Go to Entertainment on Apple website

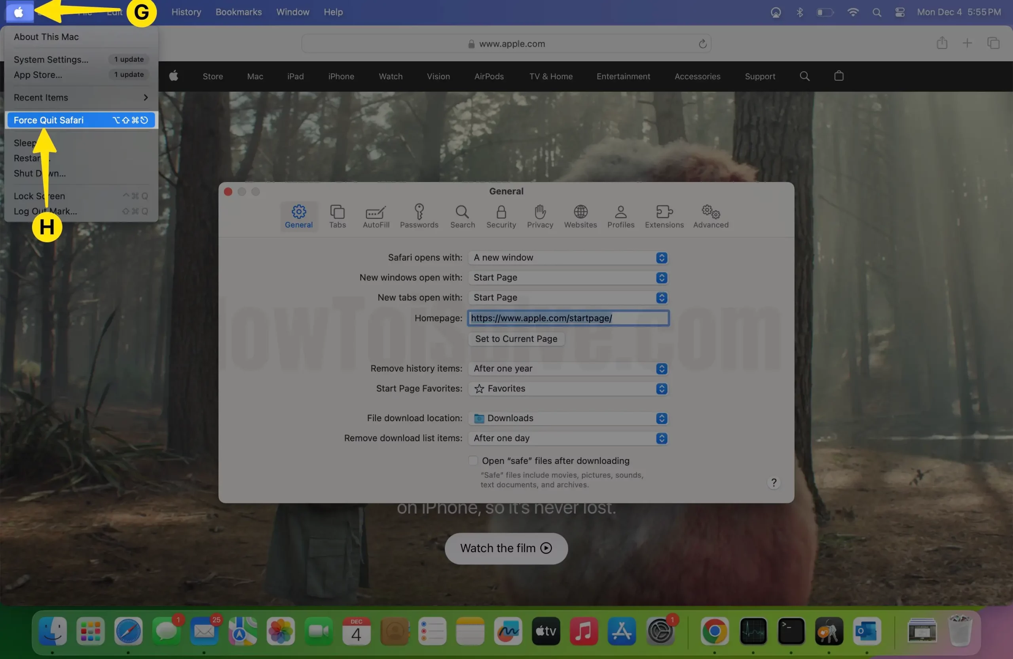[x=623, y=76]
